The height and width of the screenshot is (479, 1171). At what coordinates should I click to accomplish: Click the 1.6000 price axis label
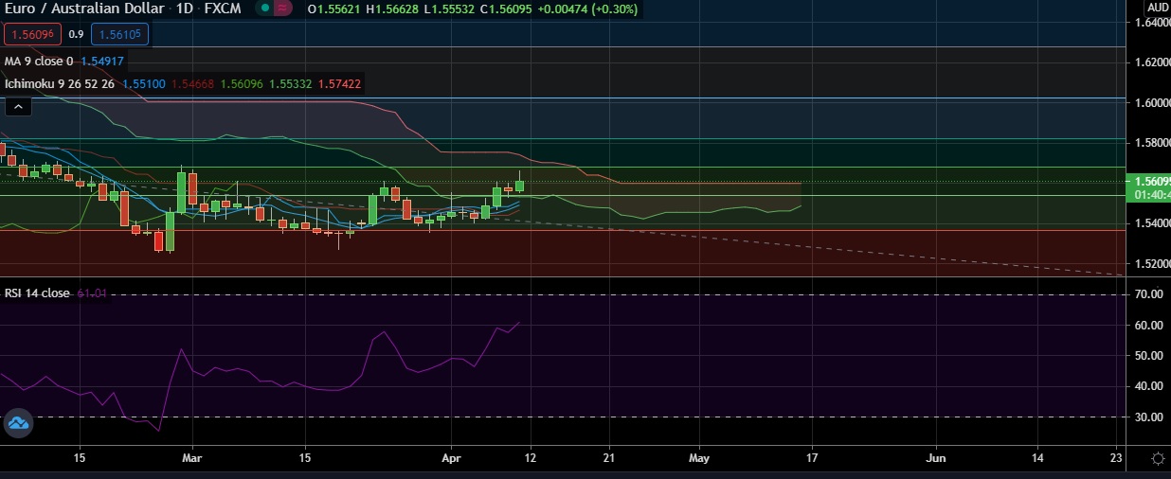coord(1152,102)
